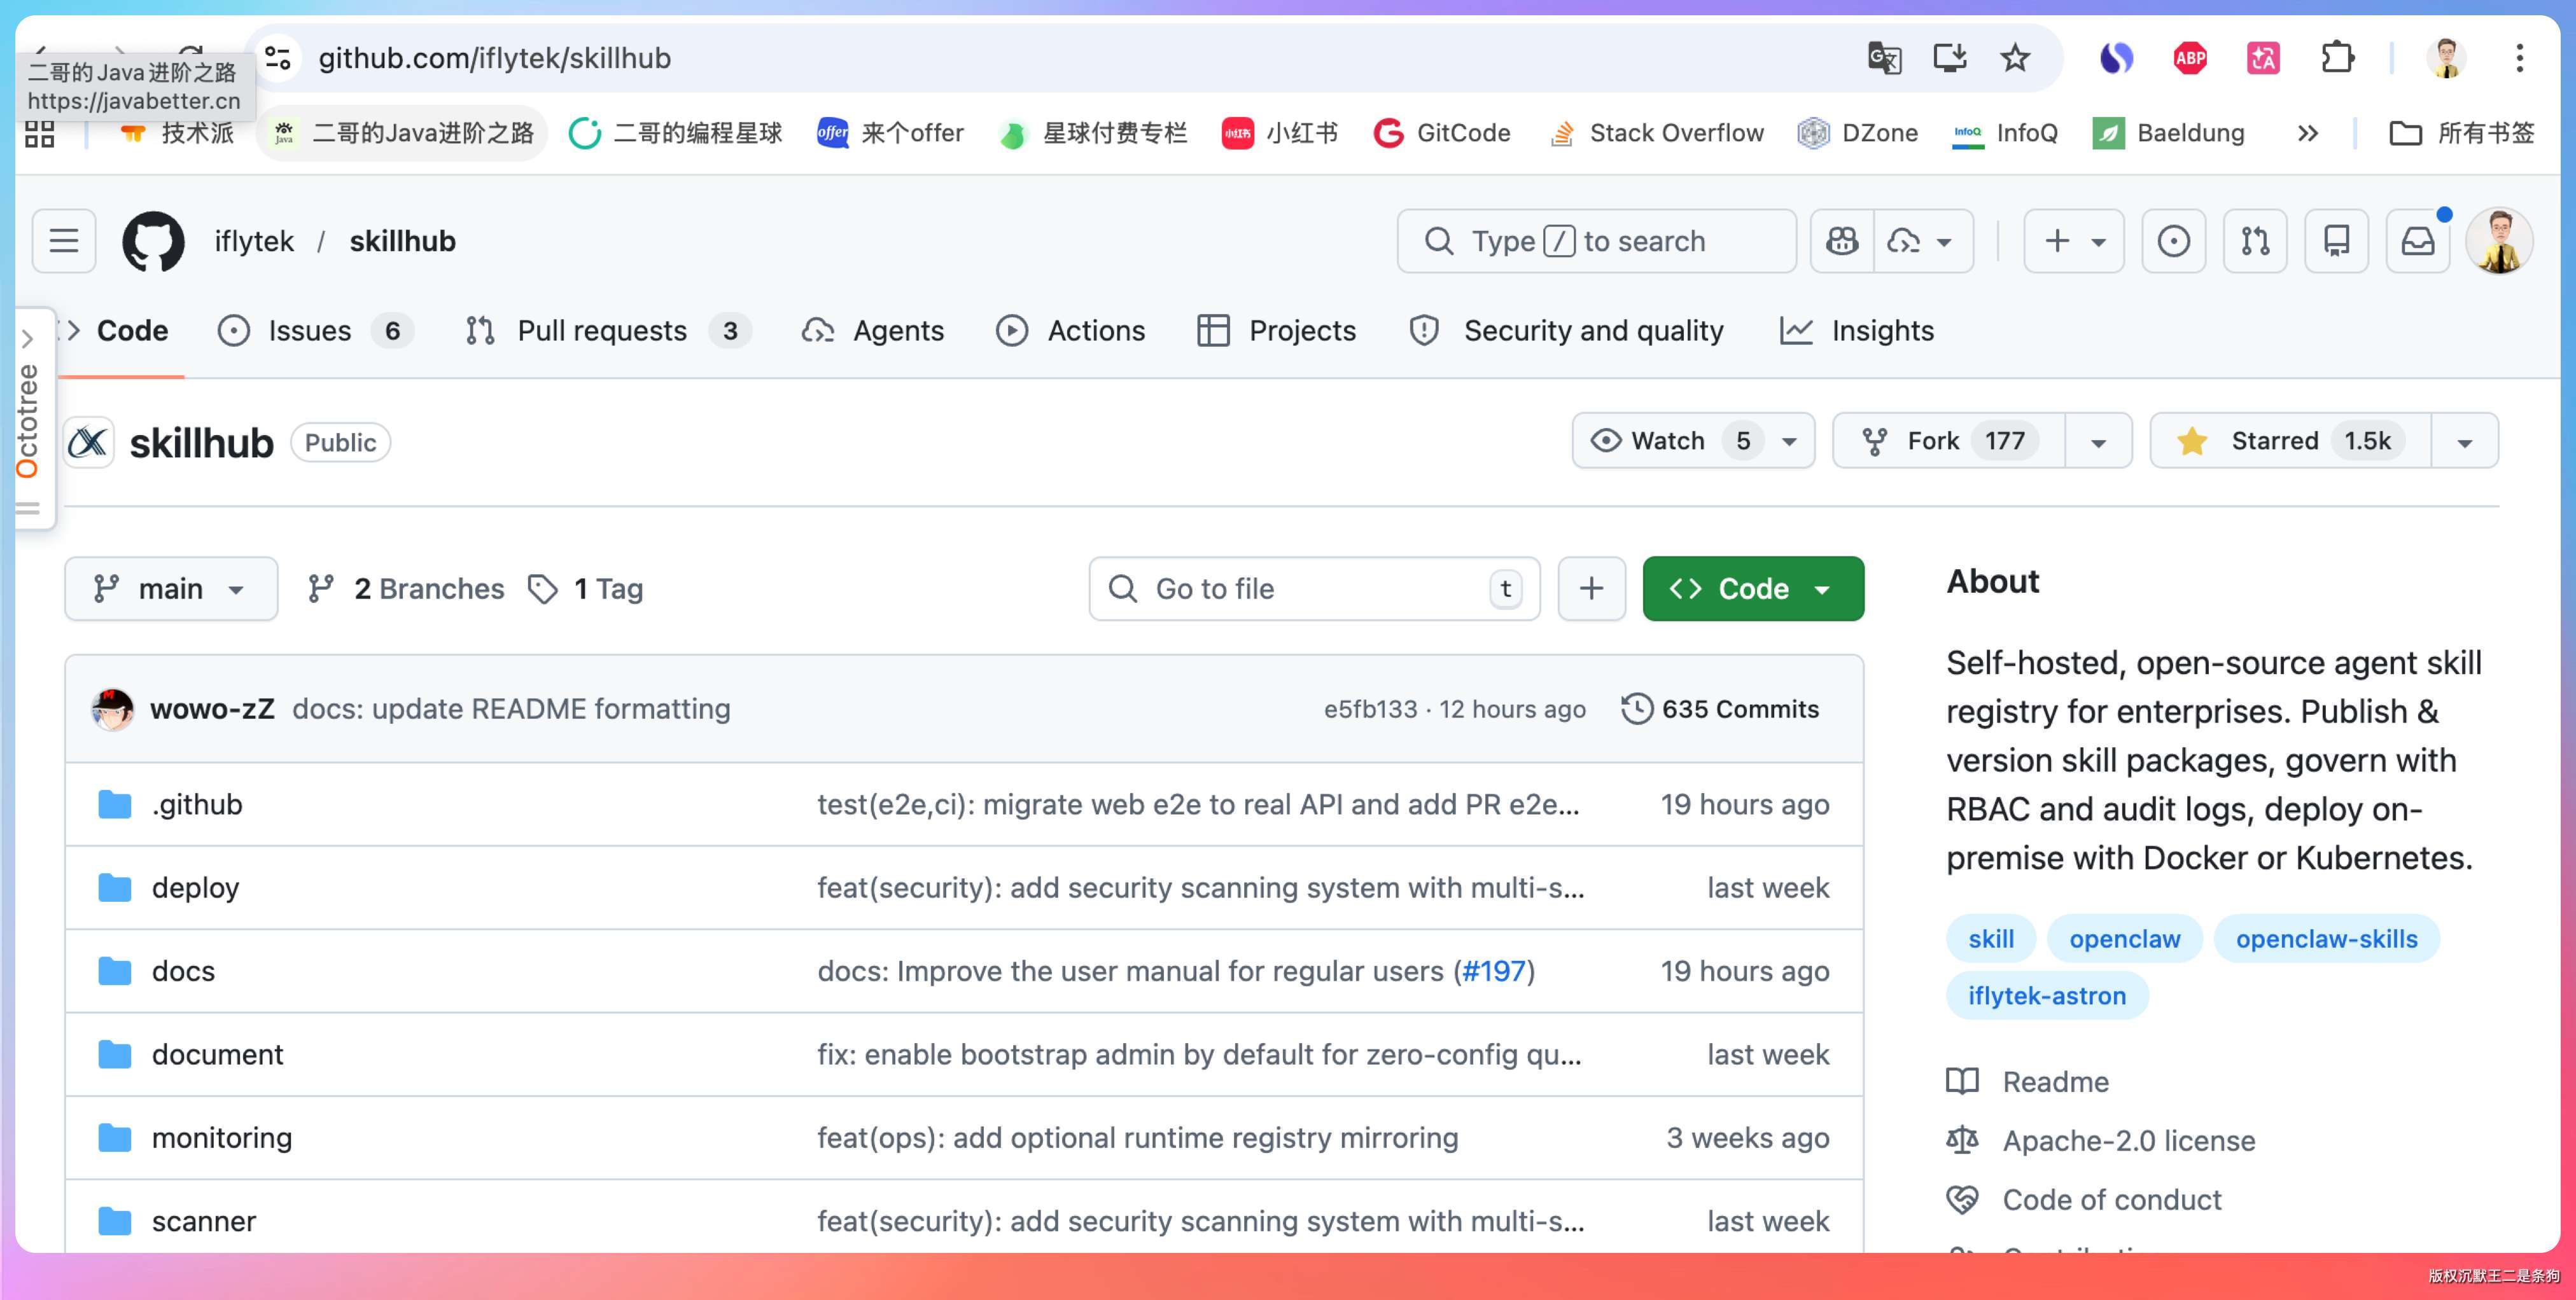
Task: Bookmark this page with star icon
Action: tap(2014, 58)
